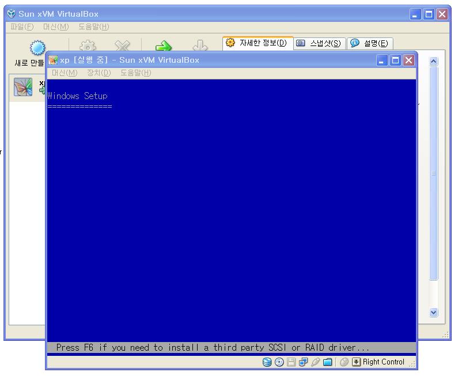Click the floppy disk status icon
458x376 pixels.
[291, 362]
